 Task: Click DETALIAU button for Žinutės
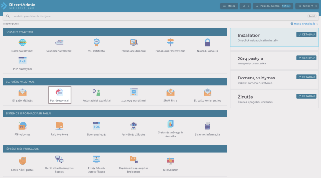(x=306, y=96)
